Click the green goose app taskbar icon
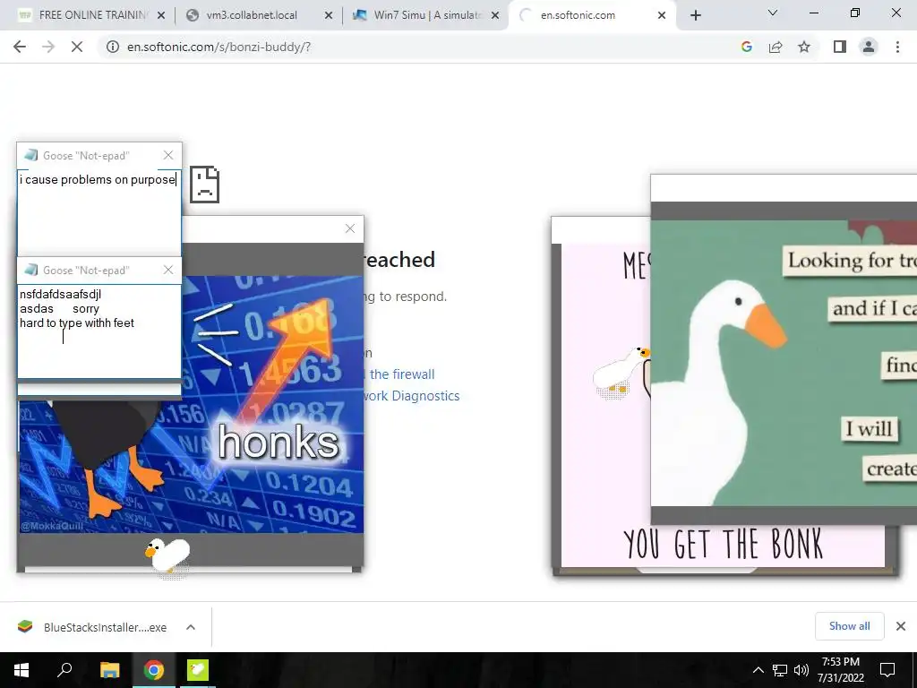This screenshot has height=688, width=917. (x=198, y=670)
